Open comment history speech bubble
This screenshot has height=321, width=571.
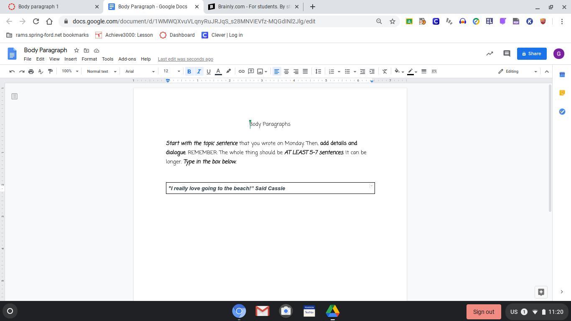[507, 53]
